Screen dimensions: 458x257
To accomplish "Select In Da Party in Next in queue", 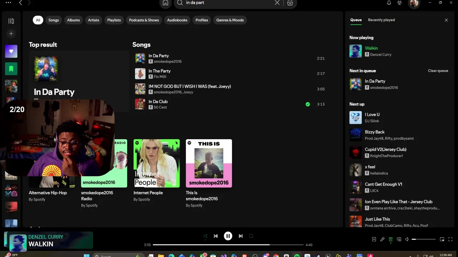I will [399, 84].
